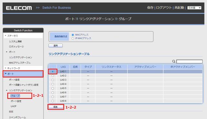Click the 編集 button below the table

(x=56, y=107)
